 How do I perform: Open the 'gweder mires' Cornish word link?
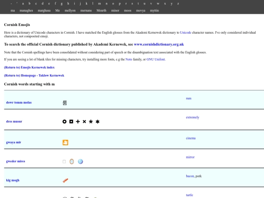(x=16, y=161)
